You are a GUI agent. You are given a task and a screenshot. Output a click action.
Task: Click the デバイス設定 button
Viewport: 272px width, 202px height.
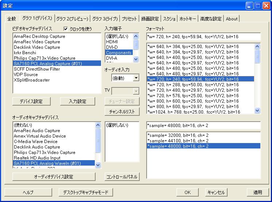pos(31,102)
